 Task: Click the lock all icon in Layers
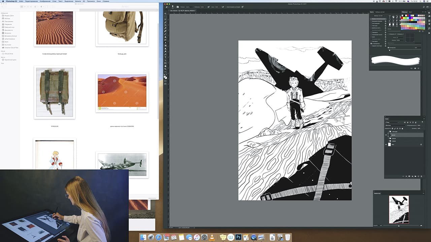click(x=402, y=128)
